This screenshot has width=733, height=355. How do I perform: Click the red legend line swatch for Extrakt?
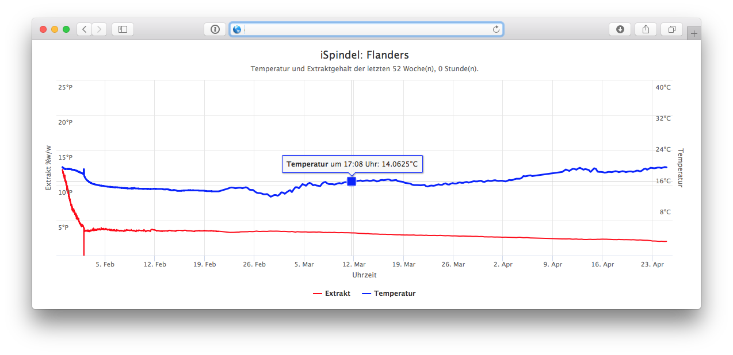click(x=318, y=294)
